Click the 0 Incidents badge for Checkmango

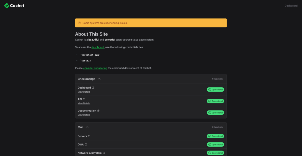coord(217,79)
